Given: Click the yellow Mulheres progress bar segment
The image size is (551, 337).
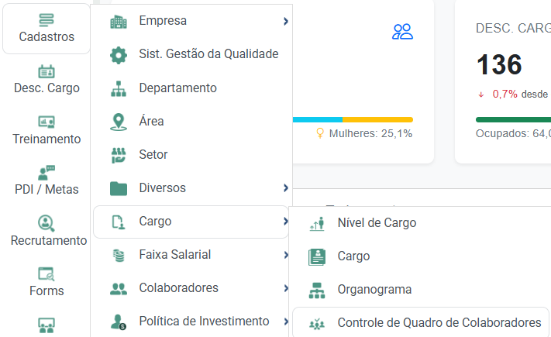Looking at the screenshot, I should [x=377, y=120].
